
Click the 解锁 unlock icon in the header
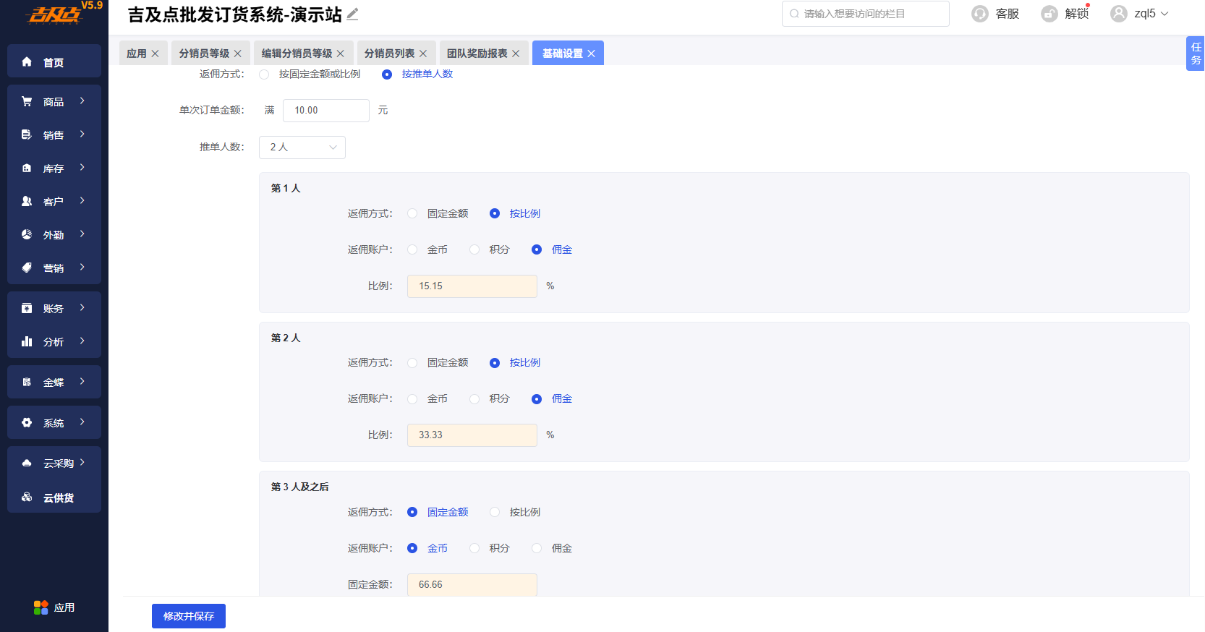[1049, 14]
